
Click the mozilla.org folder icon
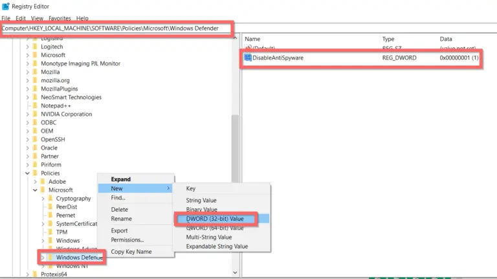tap(35, 80)
